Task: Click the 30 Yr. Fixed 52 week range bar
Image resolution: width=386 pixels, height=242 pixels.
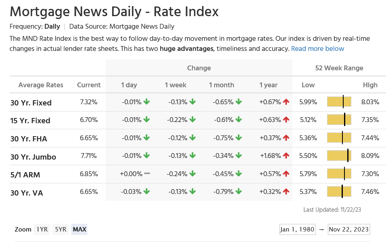Action: pos(339,102)
